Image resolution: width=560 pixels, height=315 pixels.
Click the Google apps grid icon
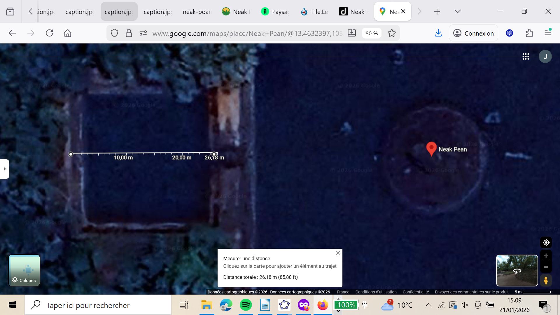pyautogui.click(x=526, y=57)
